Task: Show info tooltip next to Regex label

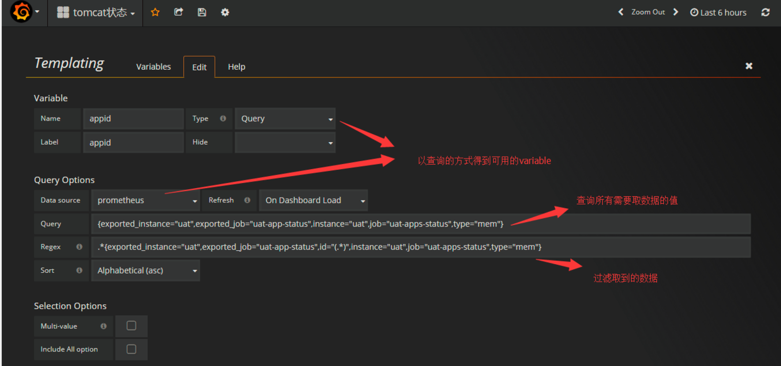Action: [x=79, y=247]
